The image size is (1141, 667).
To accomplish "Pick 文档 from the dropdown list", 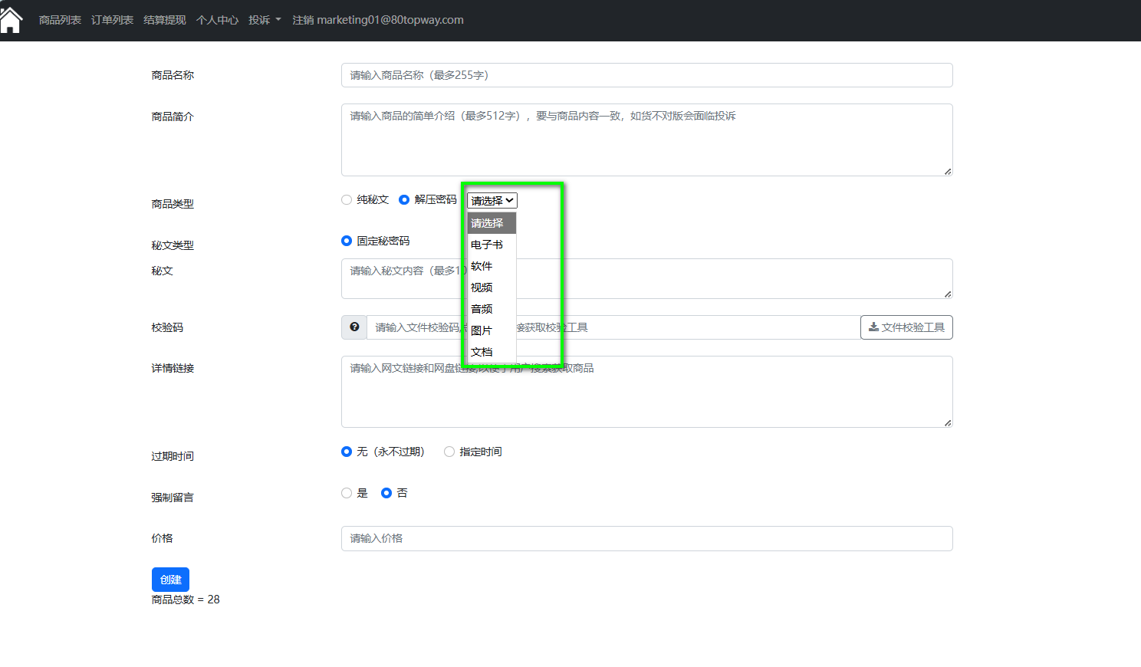I will 482,352.
